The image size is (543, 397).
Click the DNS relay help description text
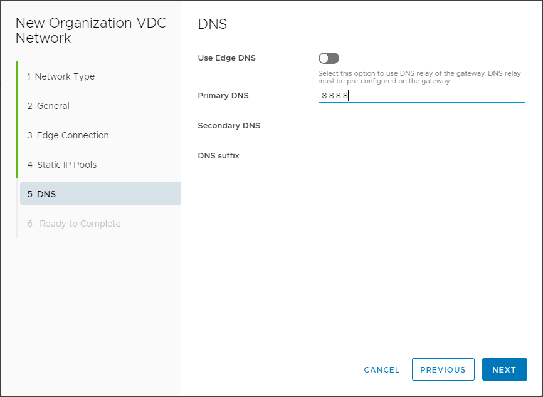(419, 77)
